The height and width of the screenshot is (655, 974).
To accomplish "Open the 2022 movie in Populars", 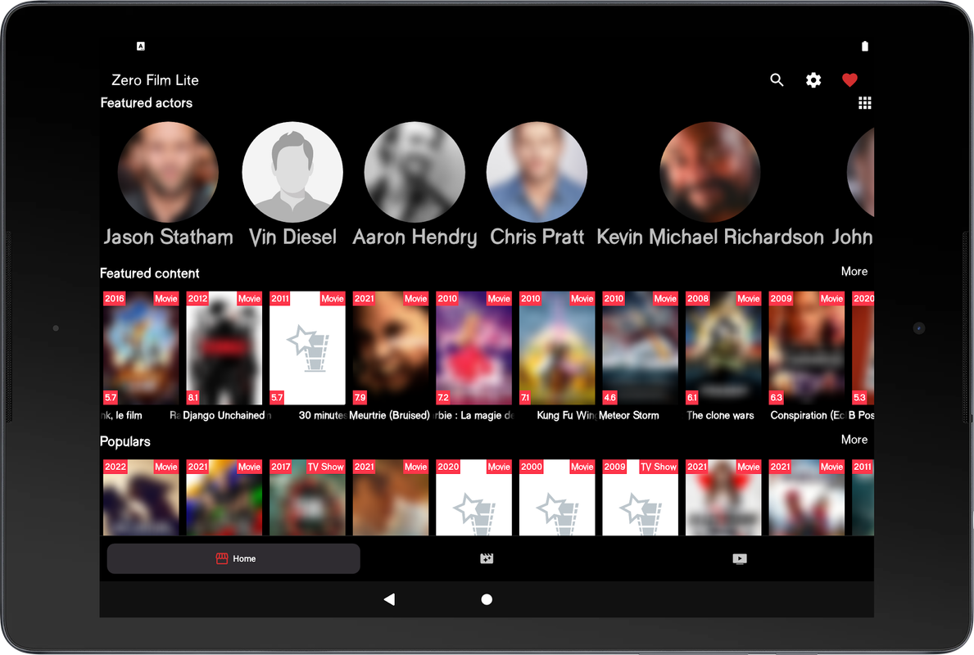I will [x=141, y=497].
